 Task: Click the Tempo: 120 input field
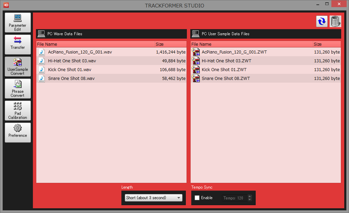pos(235,198)
